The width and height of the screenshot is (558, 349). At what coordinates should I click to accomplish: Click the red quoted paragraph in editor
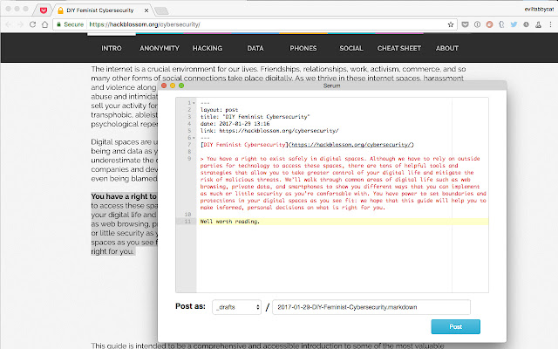click(343, 183)
